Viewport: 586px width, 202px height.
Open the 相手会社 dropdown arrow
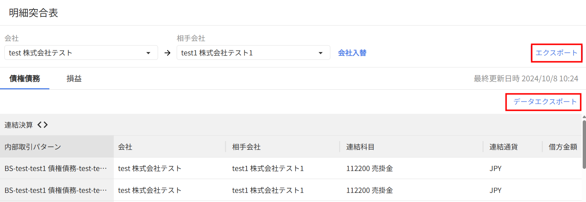320,53
